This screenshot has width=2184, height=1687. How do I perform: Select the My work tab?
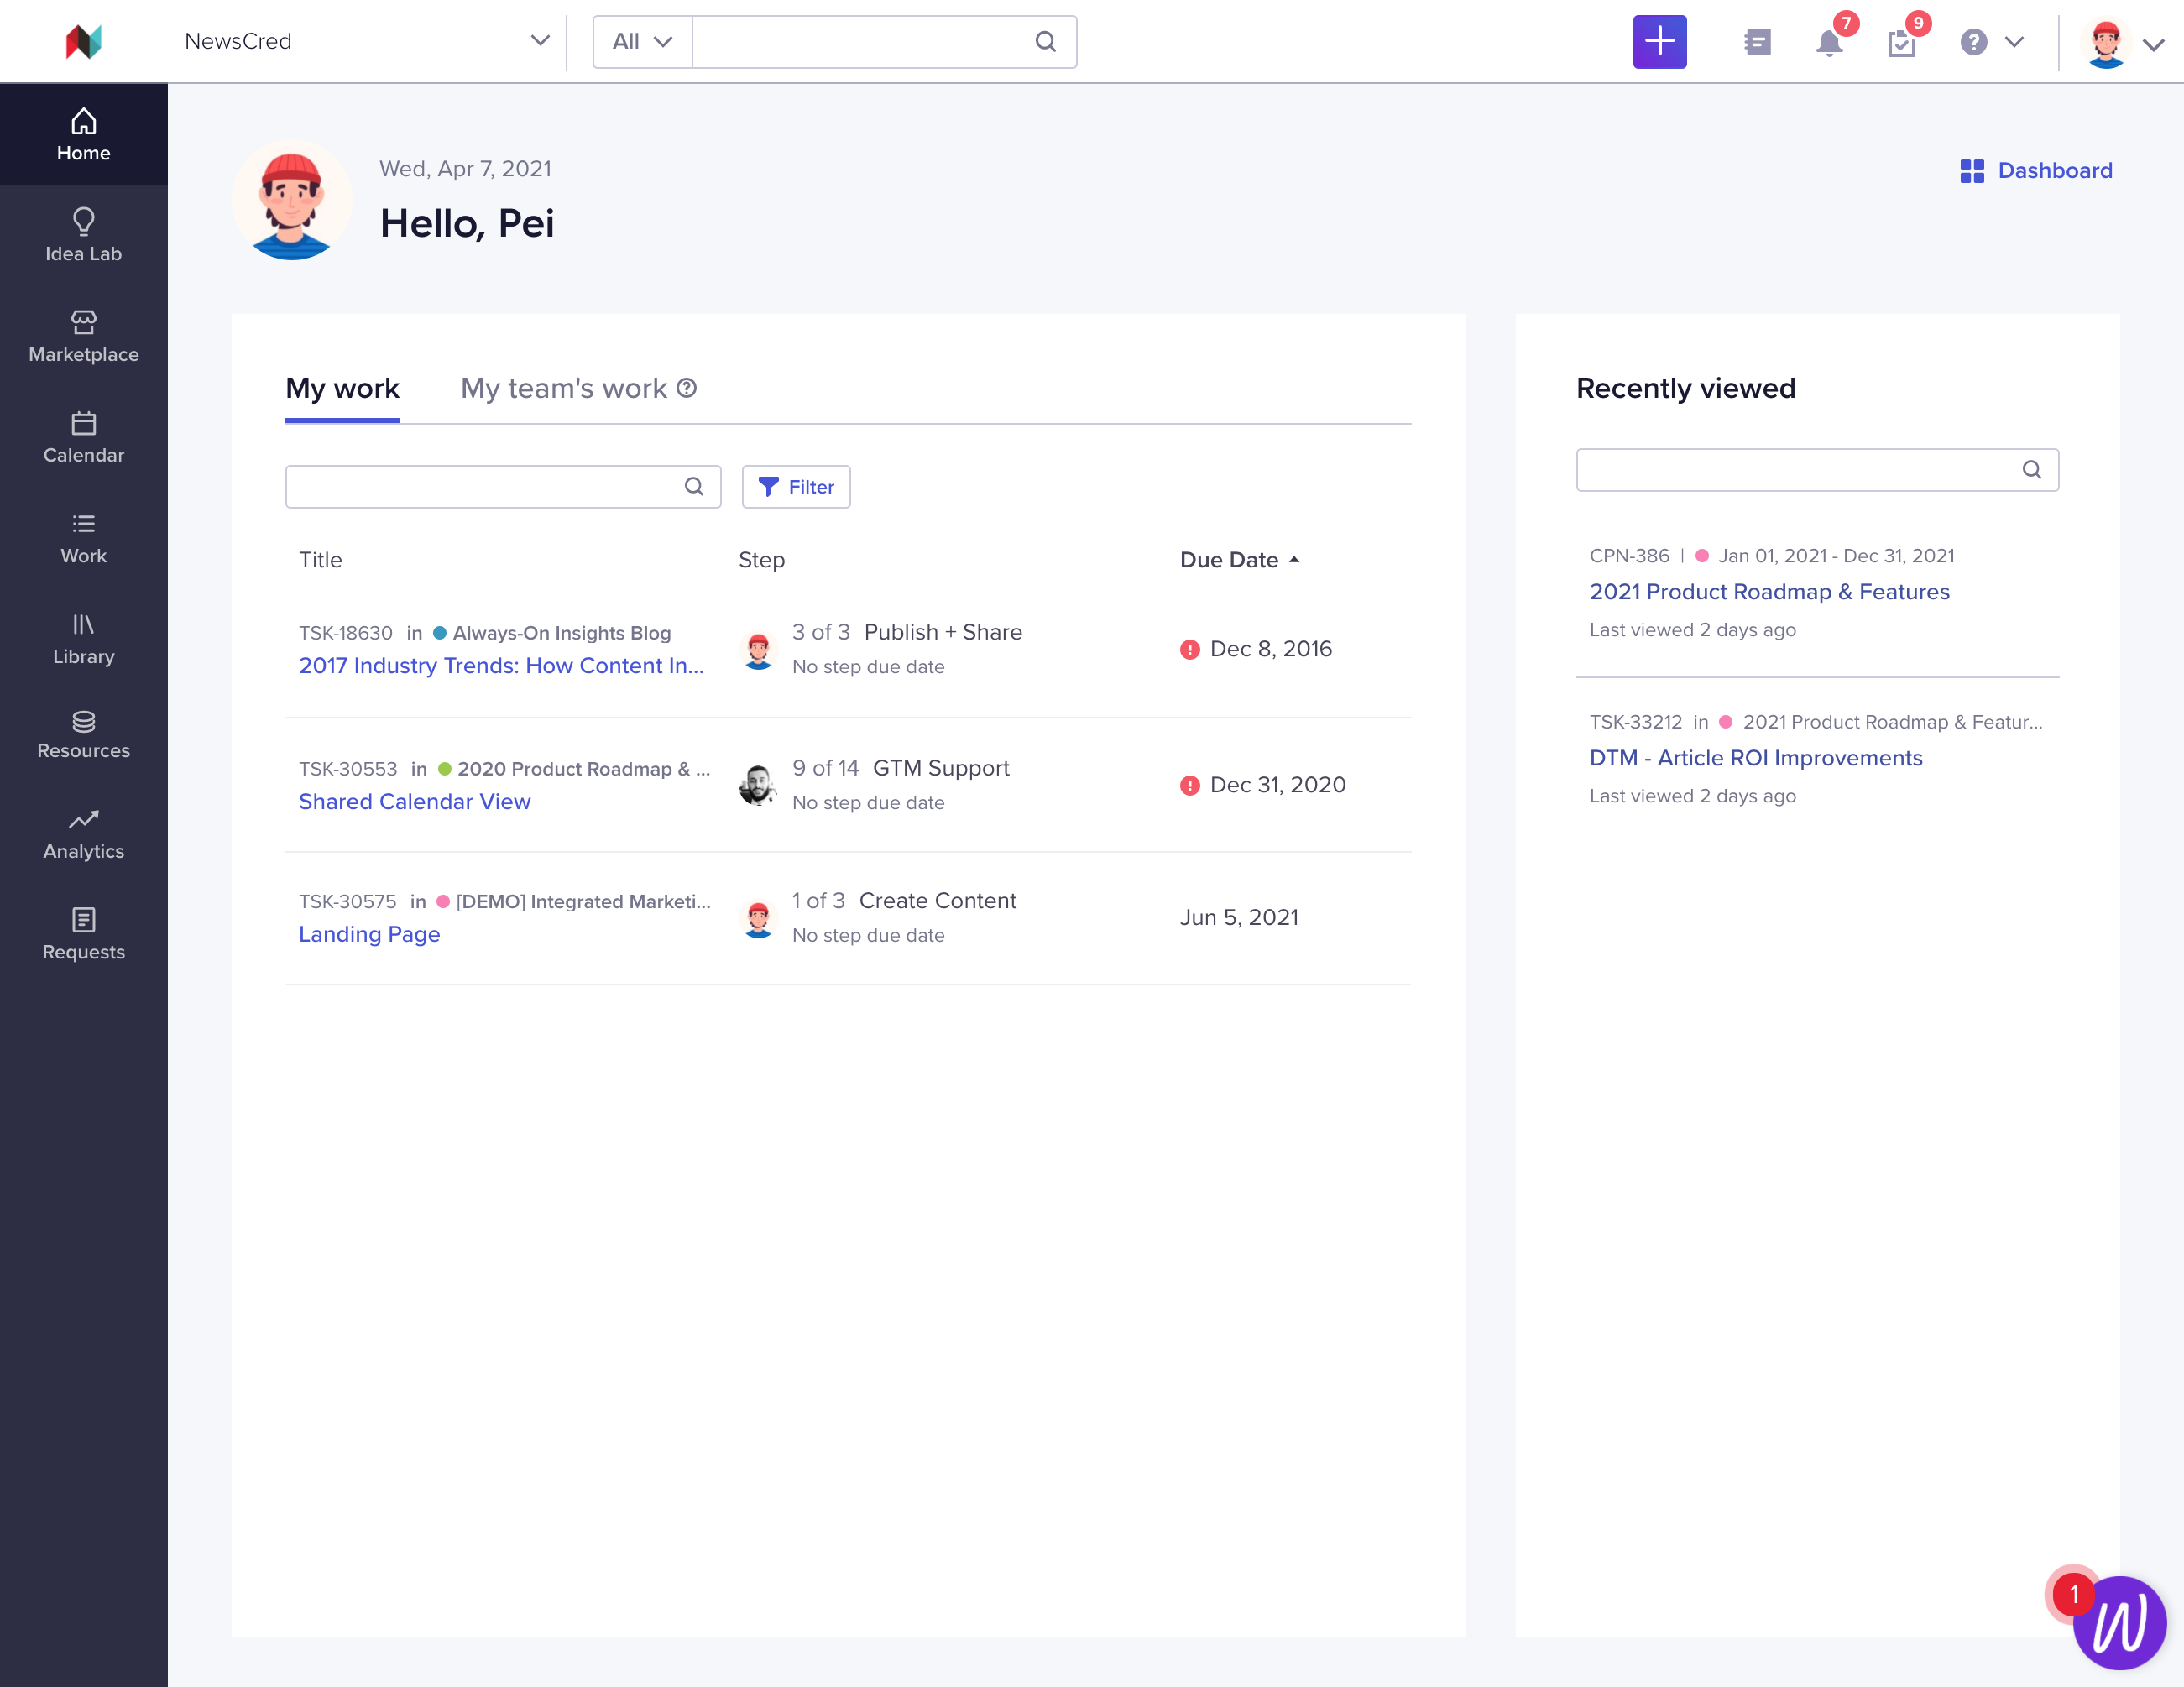pos(342,388)
